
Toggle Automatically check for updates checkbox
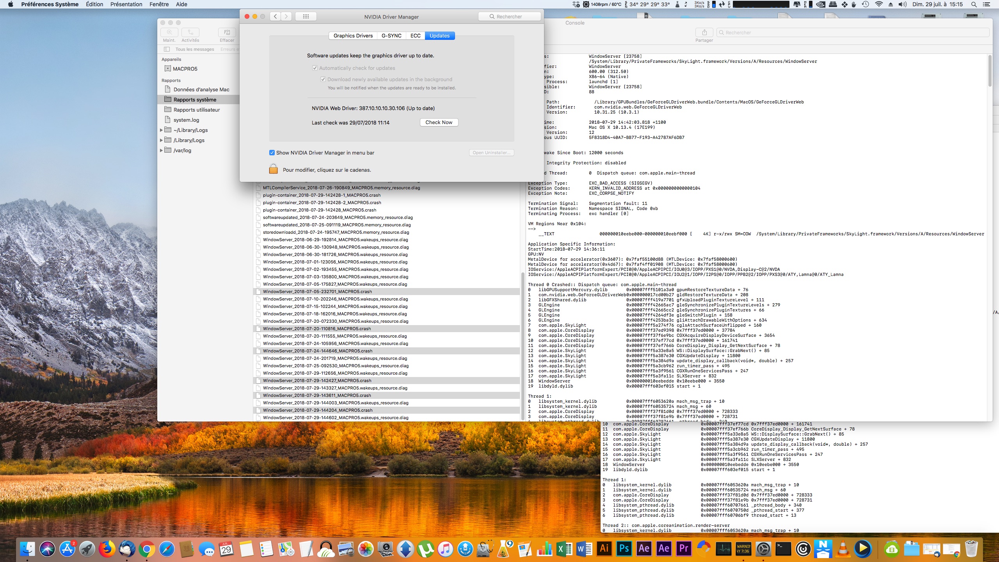[315, 68]
